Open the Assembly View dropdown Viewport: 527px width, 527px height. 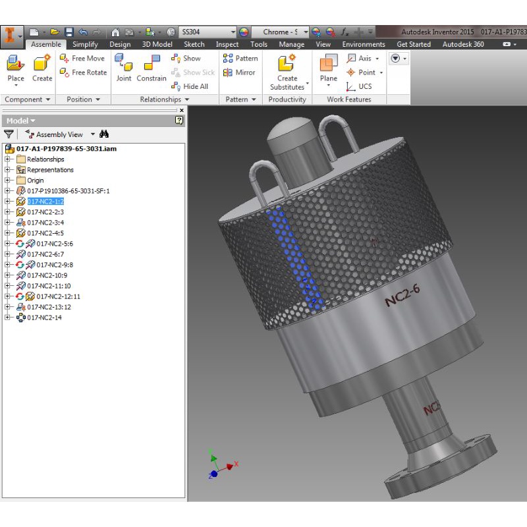(x=92, y=134)
